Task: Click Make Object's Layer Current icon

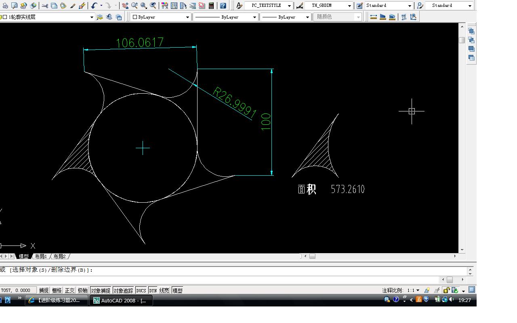Action: click(100, 17)
